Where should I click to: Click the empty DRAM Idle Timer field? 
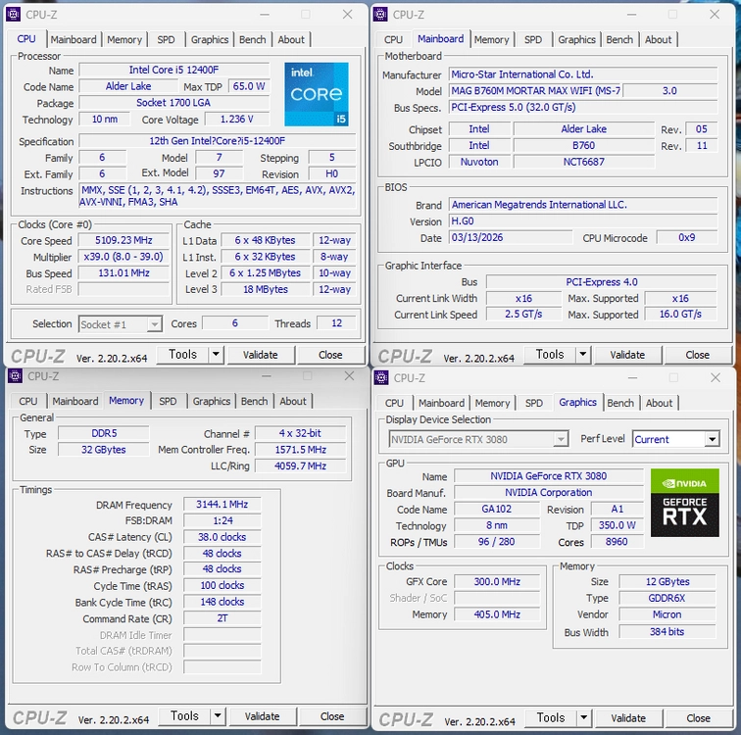(222, 635)
